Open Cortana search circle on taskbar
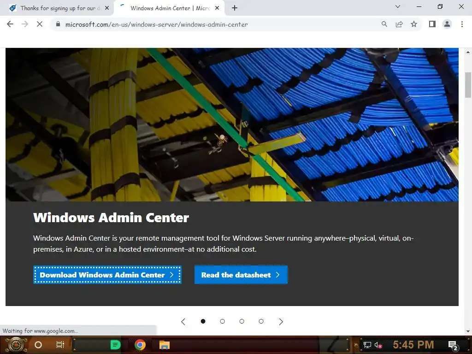 pyautogui.click(x=38, y=345)
